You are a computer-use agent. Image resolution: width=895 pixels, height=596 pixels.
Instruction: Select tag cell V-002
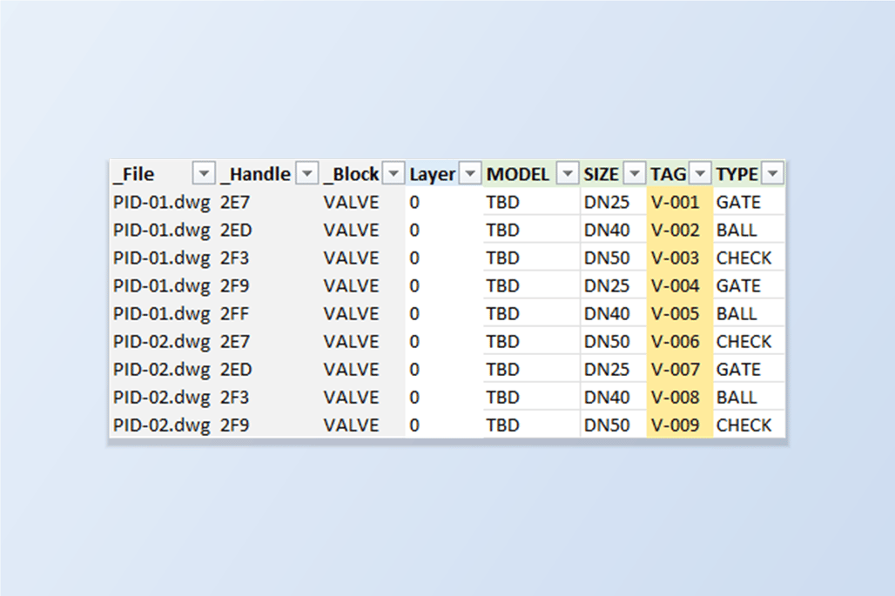point(680,230)
